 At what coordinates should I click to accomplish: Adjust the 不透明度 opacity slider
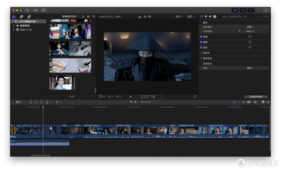point(239,31)
